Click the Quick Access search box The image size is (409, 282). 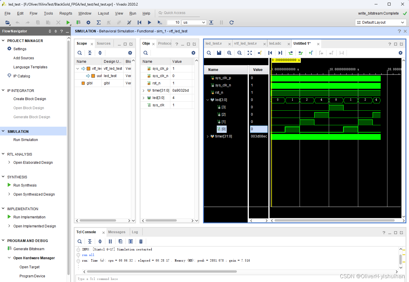pyautogui.click(x=179, y=13)
